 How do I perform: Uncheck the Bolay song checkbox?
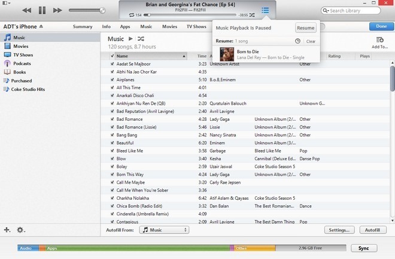[112, 166]
